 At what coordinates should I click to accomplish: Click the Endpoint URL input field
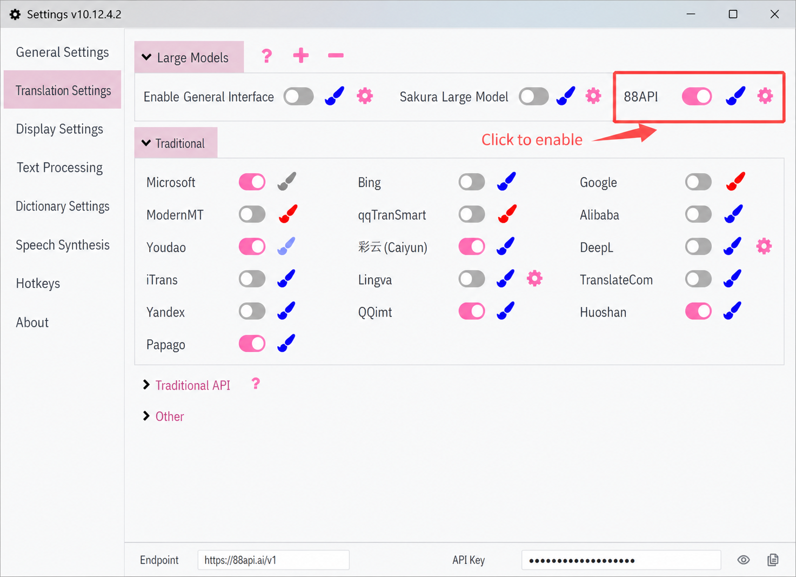(x=273, y=560)
